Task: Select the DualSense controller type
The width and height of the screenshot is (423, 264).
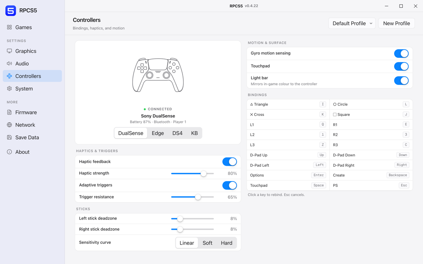Action: [131, 133]
